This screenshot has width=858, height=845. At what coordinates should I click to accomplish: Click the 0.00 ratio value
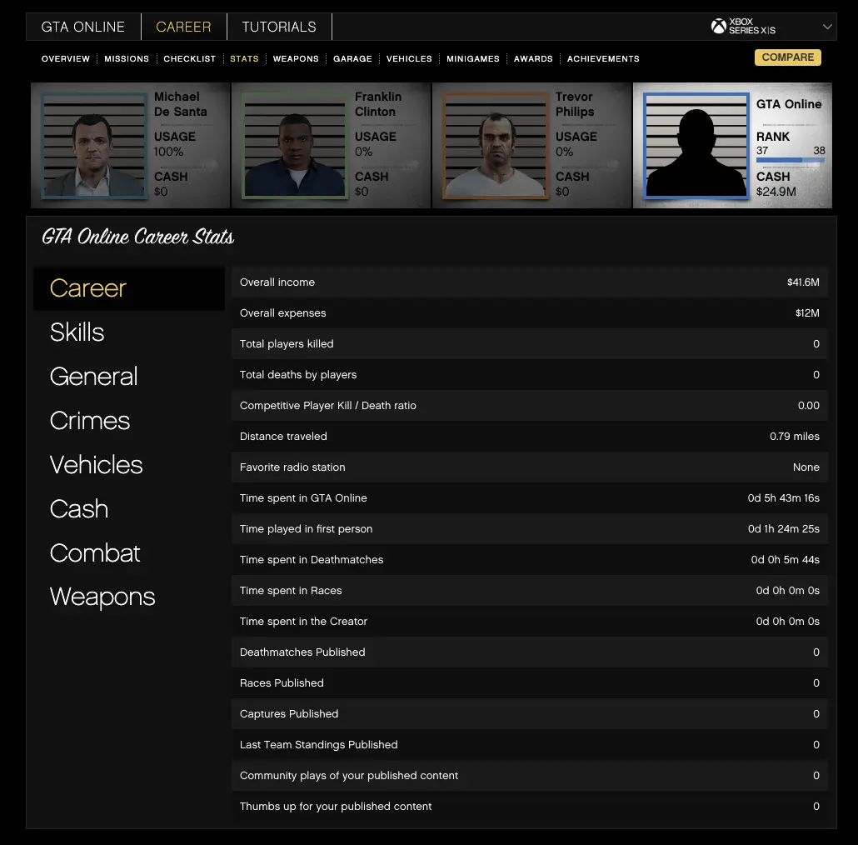click(809, 406)
